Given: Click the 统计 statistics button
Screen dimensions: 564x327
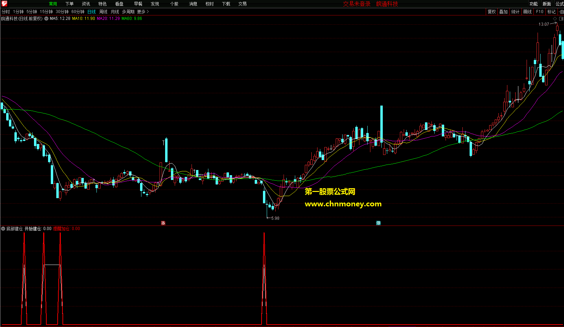Looking at the screenshot, I should [x=515, y=12].
